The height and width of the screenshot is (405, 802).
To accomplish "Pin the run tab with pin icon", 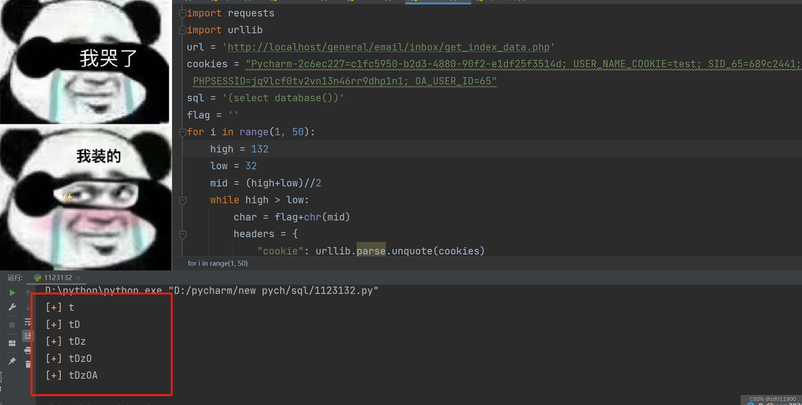I will [x=12, y=361].
